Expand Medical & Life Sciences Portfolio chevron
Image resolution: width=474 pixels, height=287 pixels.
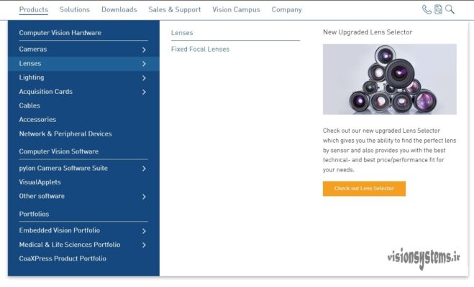(144, 245)
